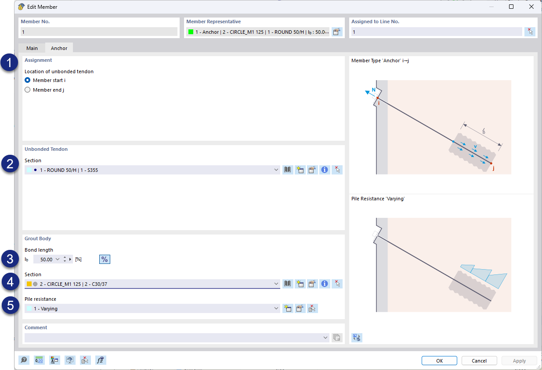Confirm changes with the OK button

439,360
